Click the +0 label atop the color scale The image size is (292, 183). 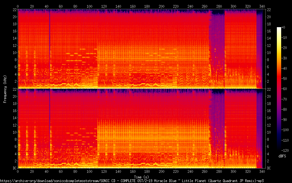tap(283, 27)
